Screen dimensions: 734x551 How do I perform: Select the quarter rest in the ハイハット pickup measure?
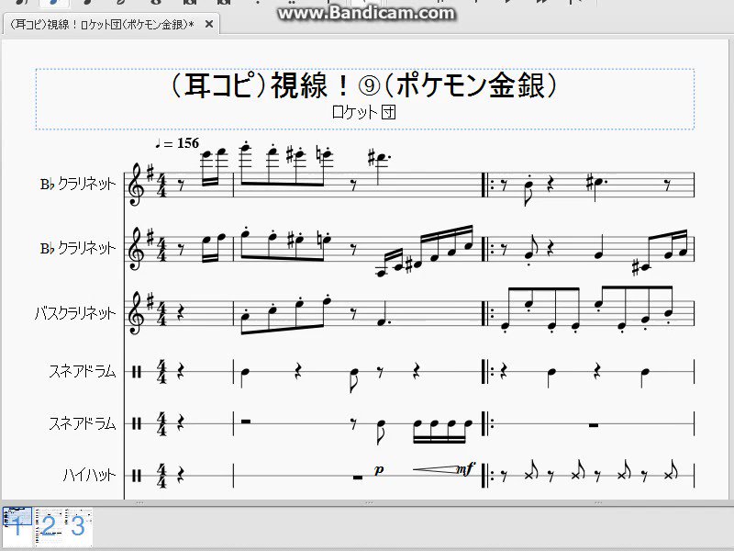point(181,476)
